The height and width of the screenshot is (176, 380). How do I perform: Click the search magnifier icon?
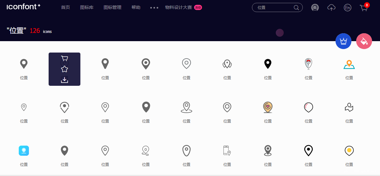point(296,8)
